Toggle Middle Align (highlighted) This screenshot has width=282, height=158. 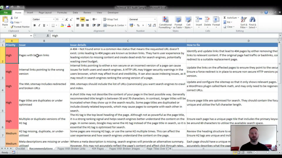click(83, 19)
